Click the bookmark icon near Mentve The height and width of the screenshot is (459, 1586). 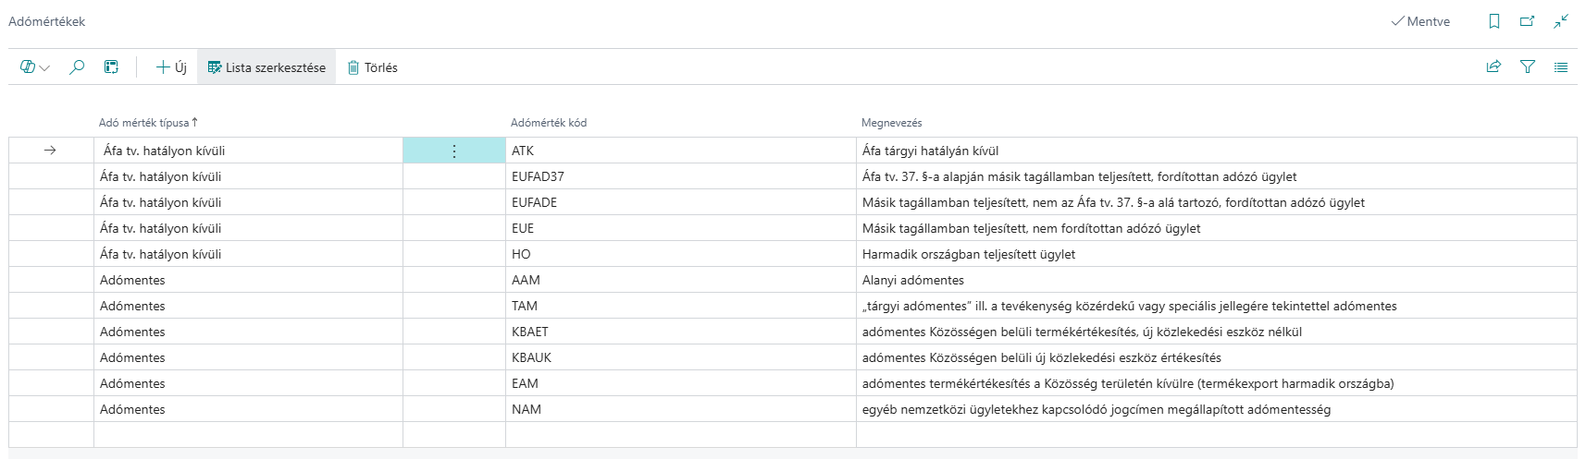tap(1494, 21)
